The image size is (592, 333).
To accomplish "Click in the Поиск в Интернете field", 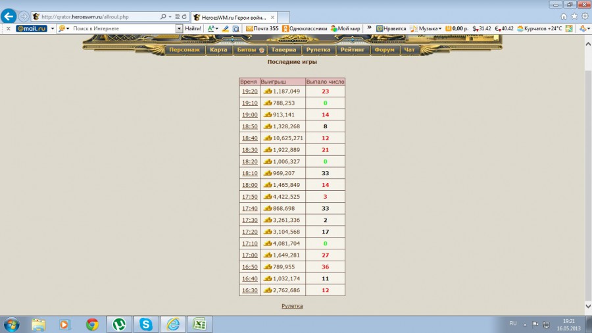I will click(x=122, y=29).
